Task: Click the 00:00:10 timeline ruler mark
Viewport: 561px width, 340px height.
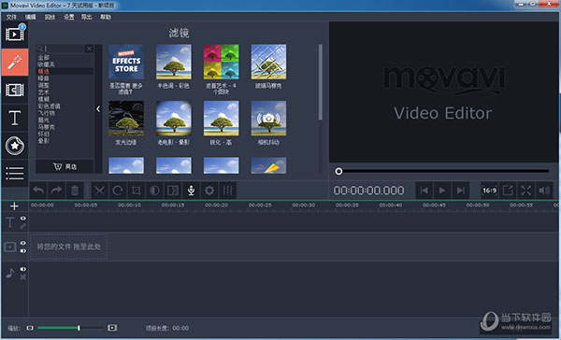Action: click(129, 205)
